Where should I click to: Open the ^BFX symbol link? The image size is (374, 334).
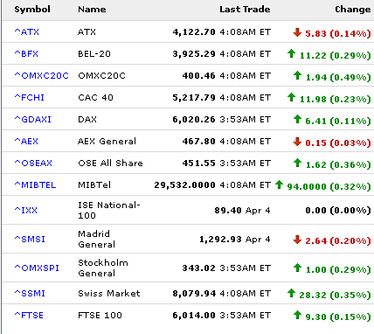tap(26, 53)
